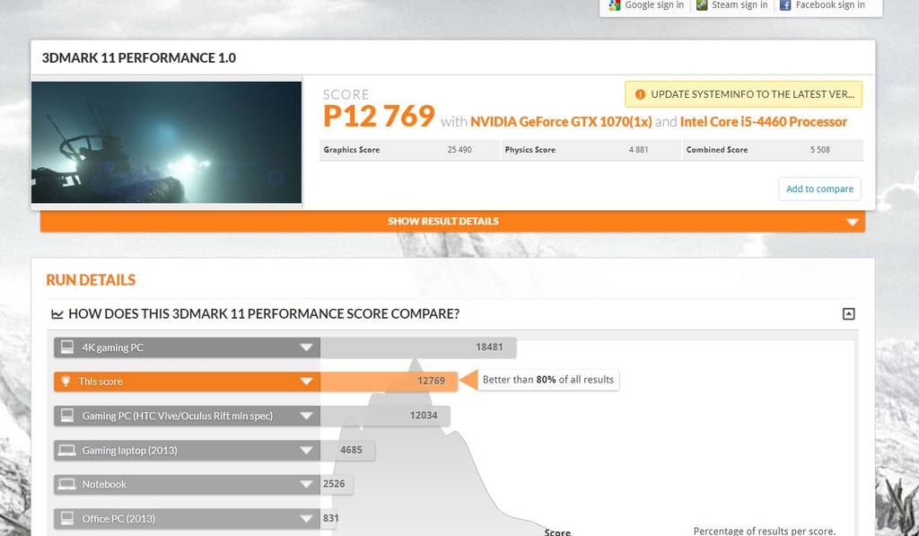Click the Steam sign in icon
The image size is (919, 536).
coord(702,5)
